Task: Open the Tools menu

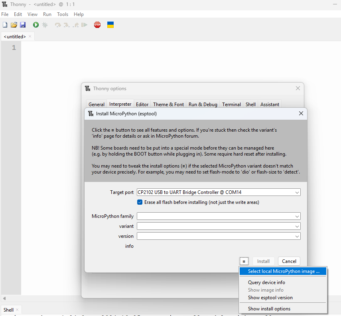Action: point(63,14)
